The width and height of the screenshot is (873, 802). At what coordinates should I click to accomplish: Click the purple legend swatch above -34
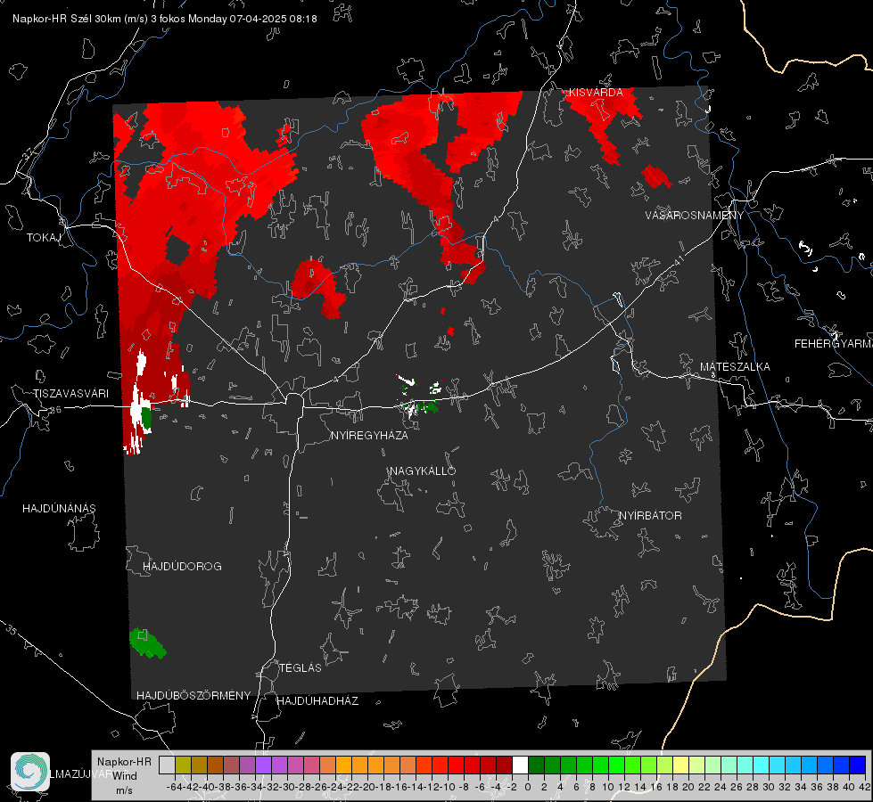[263, 765]
